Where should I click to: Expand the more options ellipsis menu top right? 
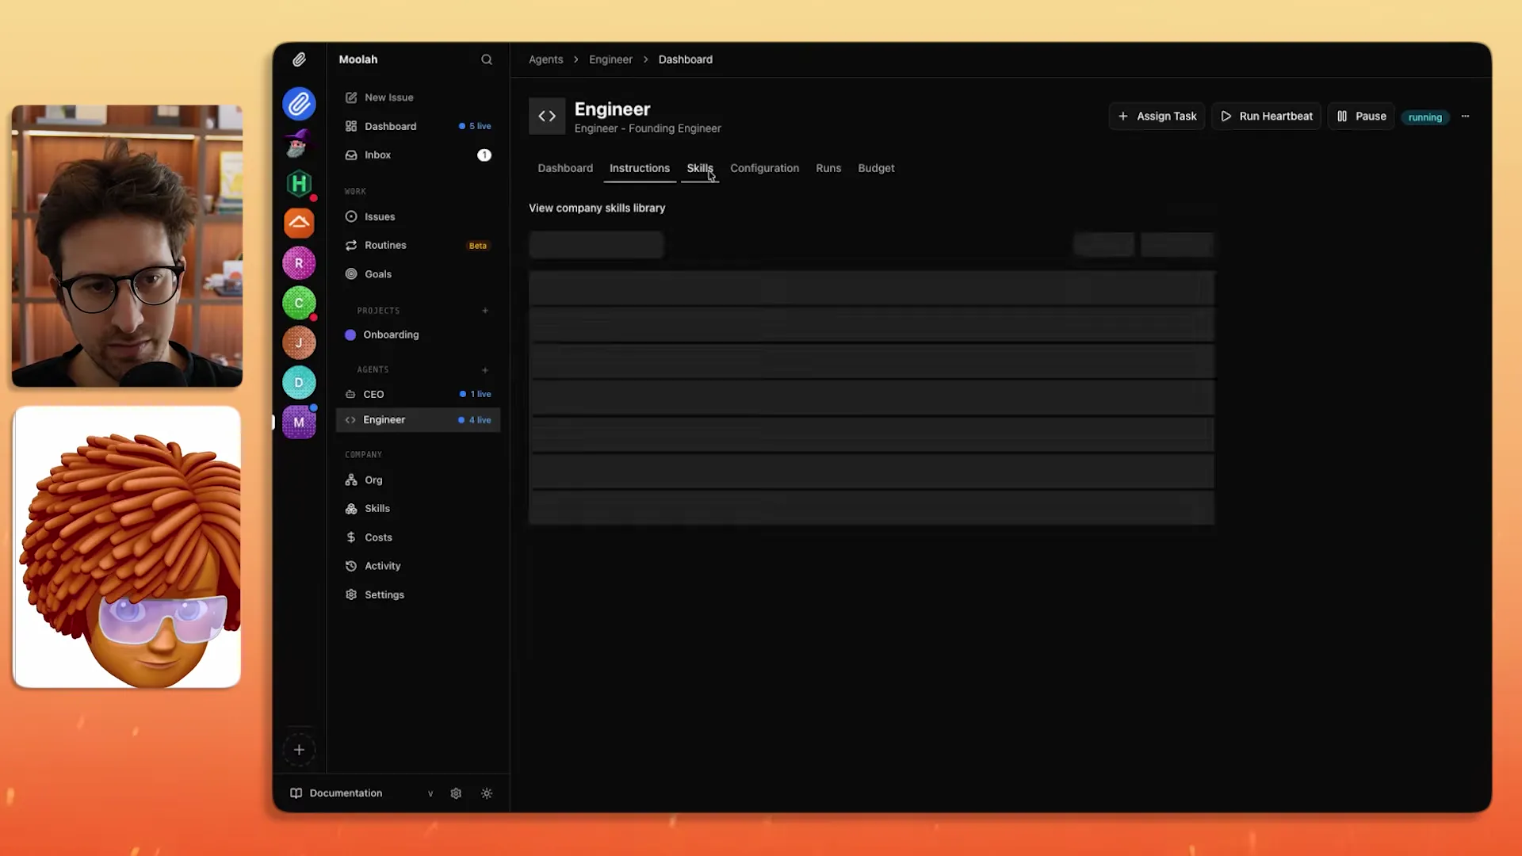(1465, 116)
